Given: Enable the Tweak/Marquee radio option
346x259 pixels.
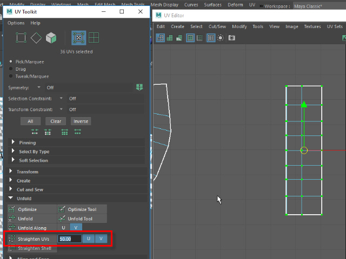Looking at the screenshot, I should (x=11, y=76).
